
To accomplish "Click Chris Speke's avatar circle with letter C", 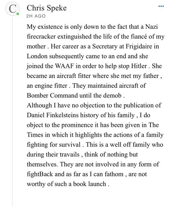I will pos(12,9).
